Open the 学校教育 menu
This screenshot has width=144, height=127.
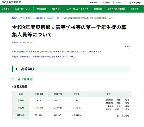click(6, 9)
